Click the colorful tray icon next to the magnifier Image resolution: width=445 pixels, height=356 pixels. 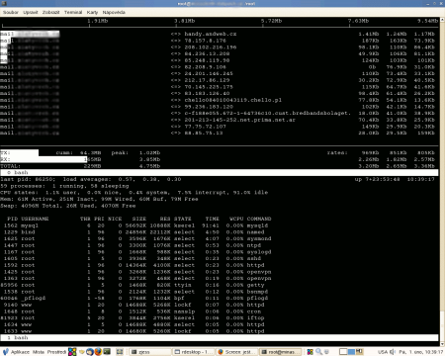(x=311, y=352)
